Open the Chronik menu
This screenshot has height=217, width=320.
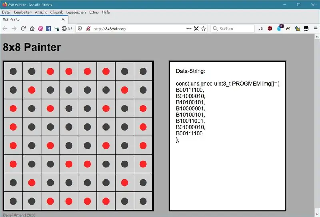point(56,12)
